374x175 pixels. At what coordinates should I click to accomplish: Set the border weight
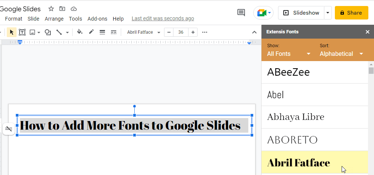pyautogui.click(x=102, y=32)
